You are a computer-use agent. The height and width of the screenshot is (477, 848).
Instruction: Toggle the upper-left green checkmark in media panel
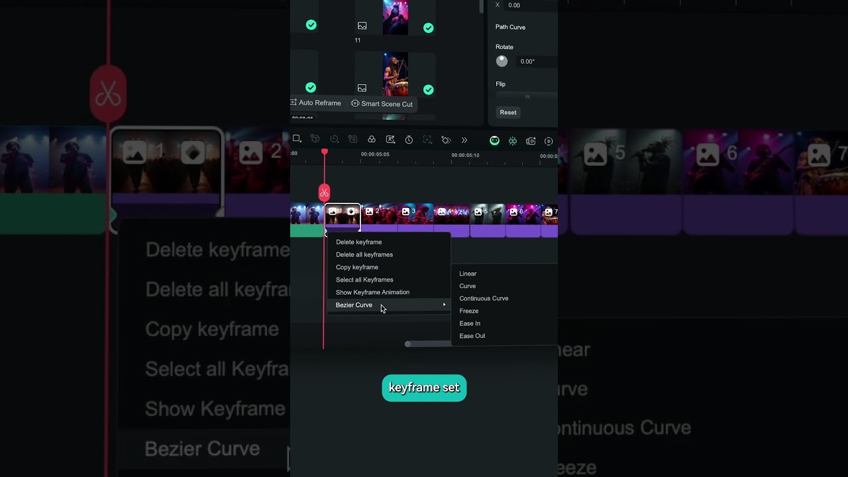[311, 25]
